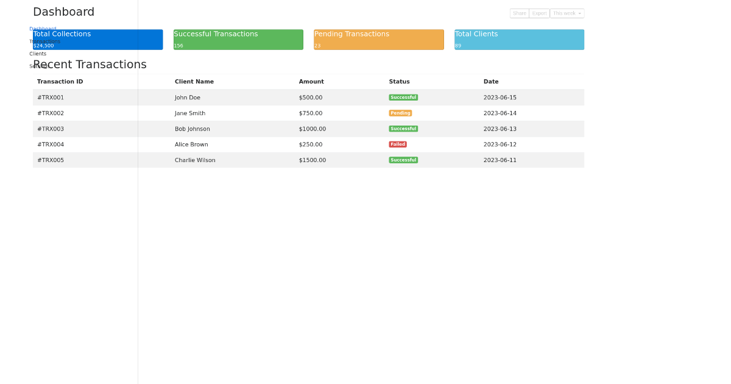Click the Pending badge for TRX002
The width and height of the screenshot is (731, 384).
[400, 113]
